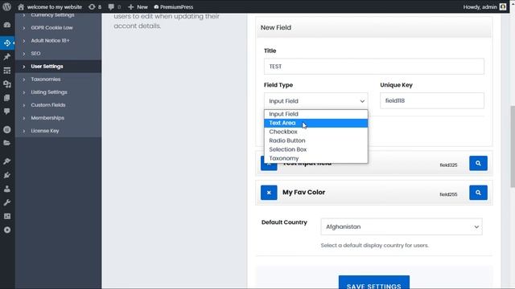The image size is (515, 289).
Task: Click the admin avatar icon
Action: pyautogui.click(x=503, y=7)
